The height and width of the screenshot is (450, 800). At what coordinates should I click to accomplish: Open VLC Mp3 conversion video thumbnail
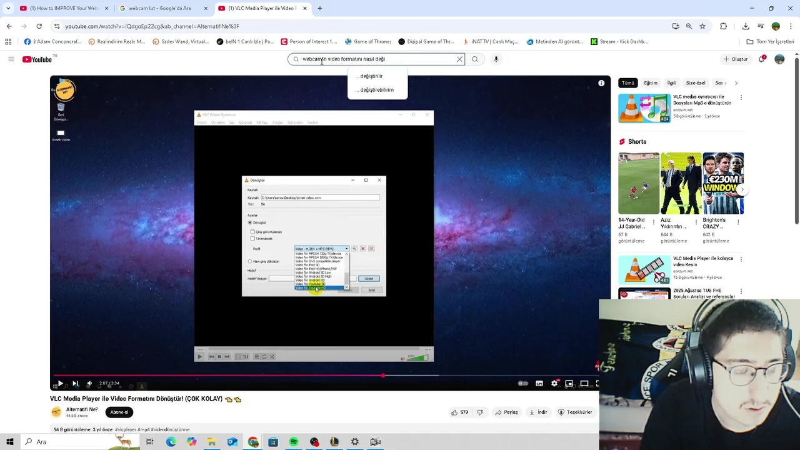pos(644,108)
